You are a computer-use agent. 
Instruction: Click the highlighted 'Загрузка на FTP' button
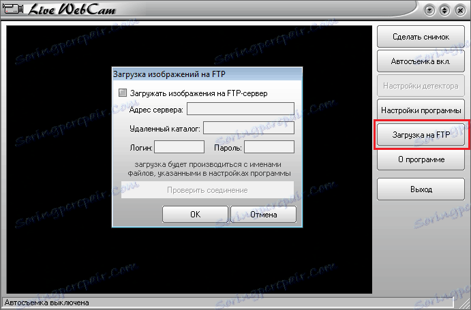(421, 135)
